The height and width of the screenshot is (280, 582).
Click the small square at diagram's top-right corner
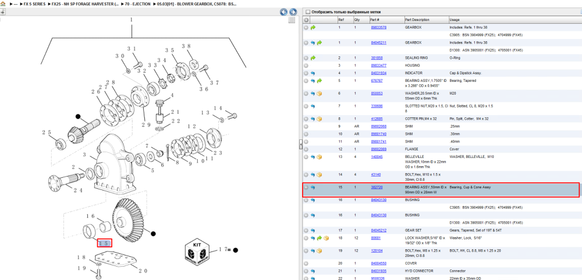(292, 20)
